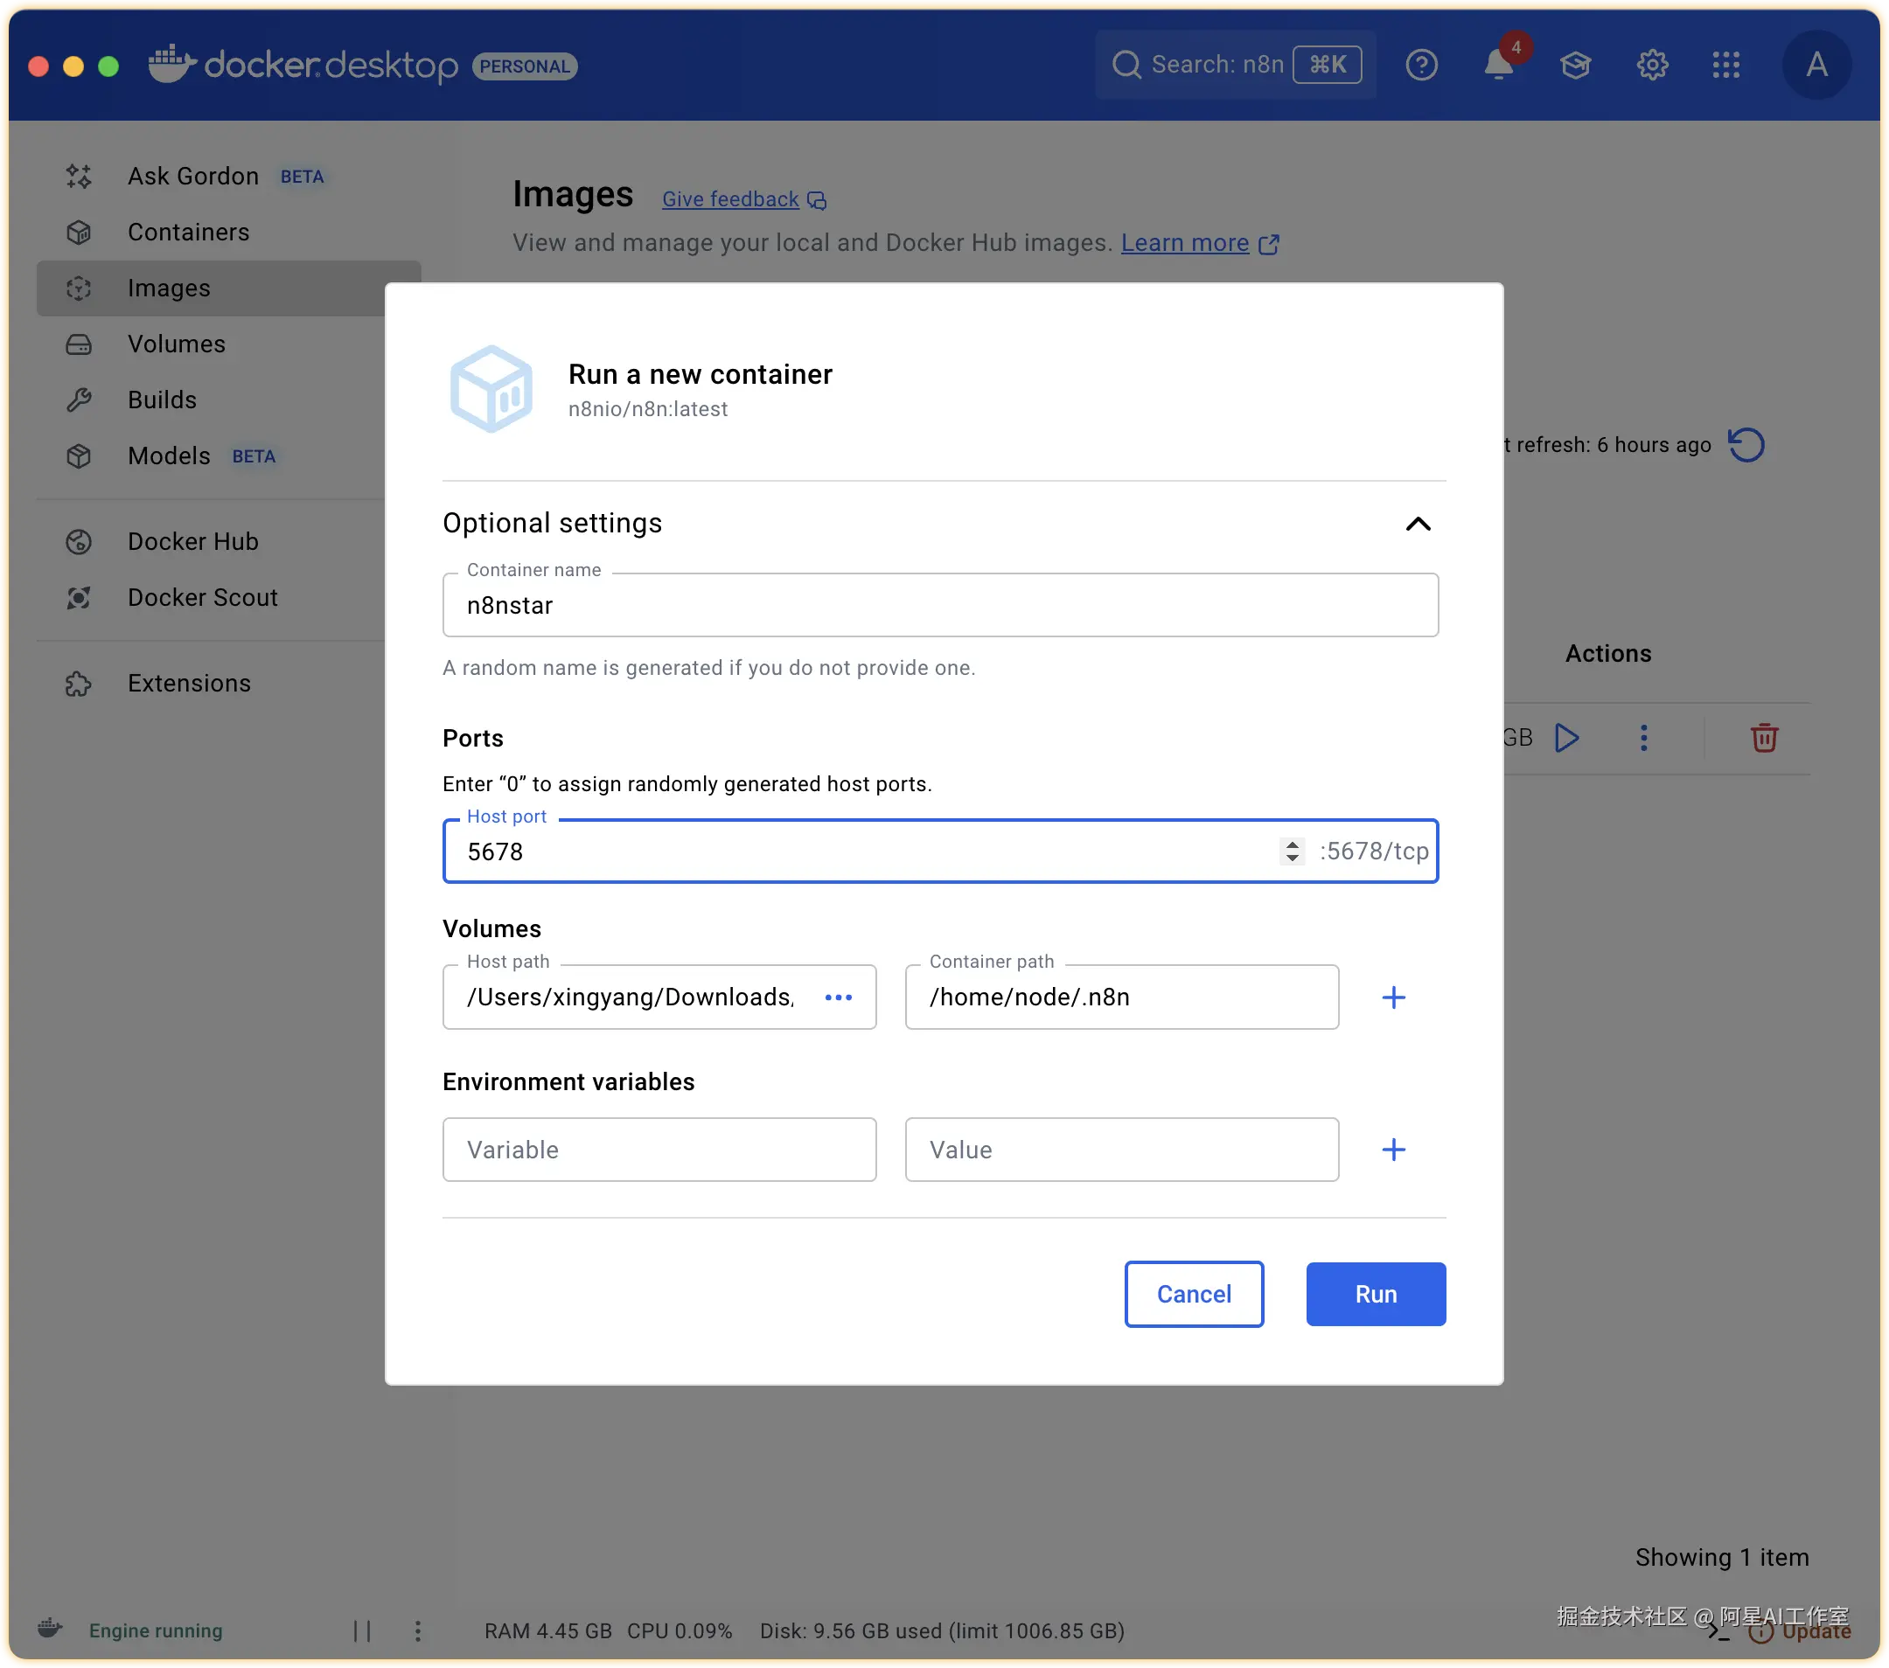Collapse the Optional settings section
Image resolution: width=1889 pixels, height=1668 pixels.
(1417, 525)
